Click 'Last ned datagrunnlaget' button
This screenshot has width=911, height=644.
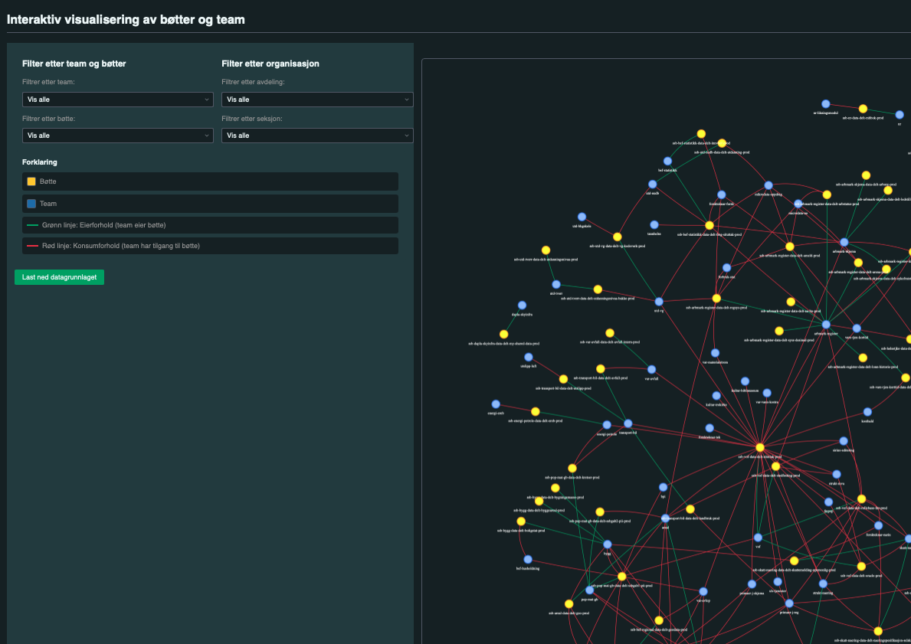pyautogui.click(x=59, y=277)
